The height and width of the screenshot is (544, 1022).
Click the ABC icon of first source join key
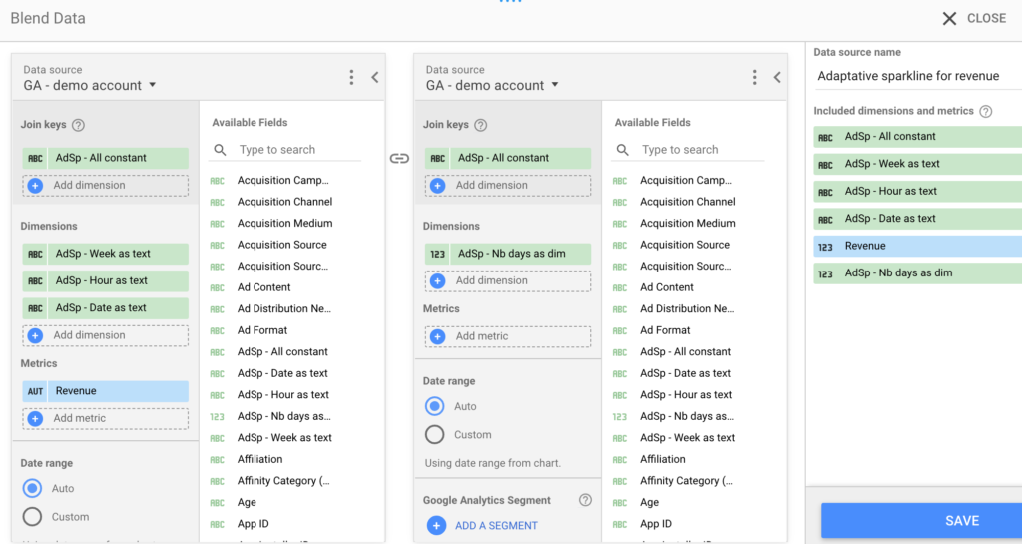[35, 159]
